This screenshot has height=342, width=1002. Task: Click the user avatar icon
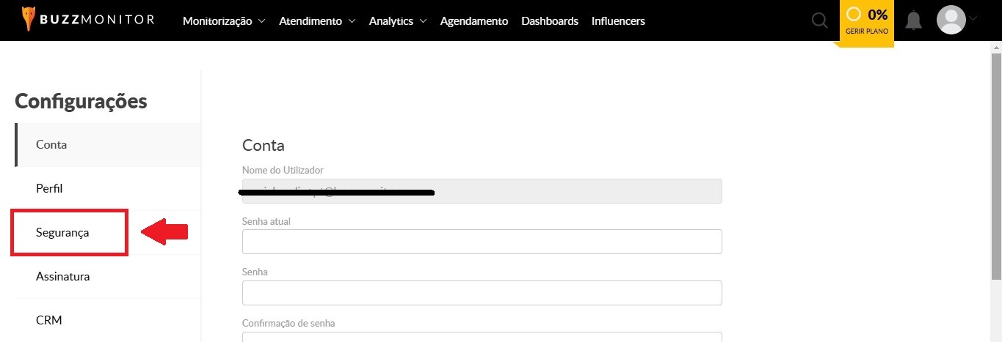pos(951,20)
